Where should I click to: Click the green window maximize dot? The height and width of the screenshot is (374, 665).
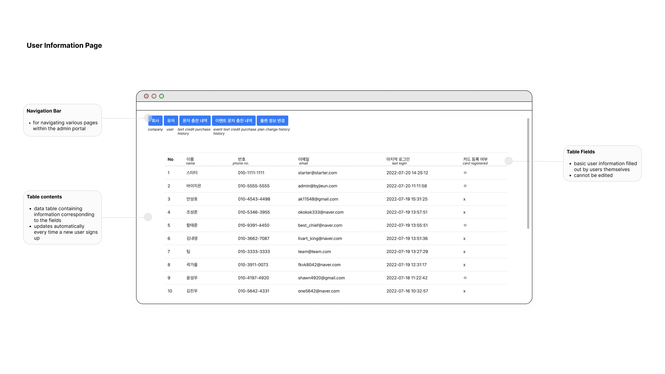[x=161, y=96]
